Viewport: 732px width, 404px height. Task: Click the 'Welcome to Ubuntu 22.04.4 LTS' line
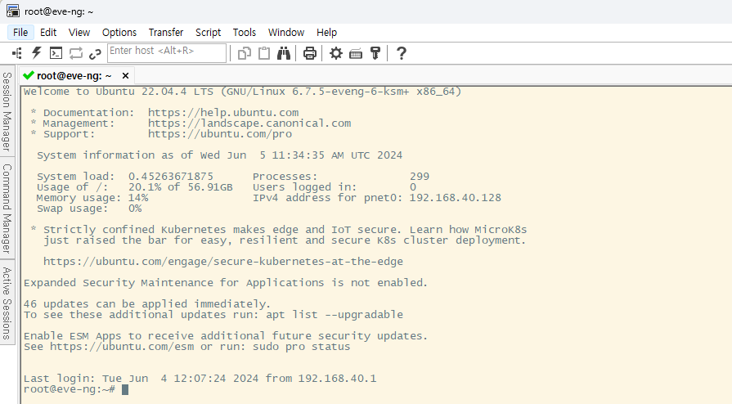click(x=242, y=92)
